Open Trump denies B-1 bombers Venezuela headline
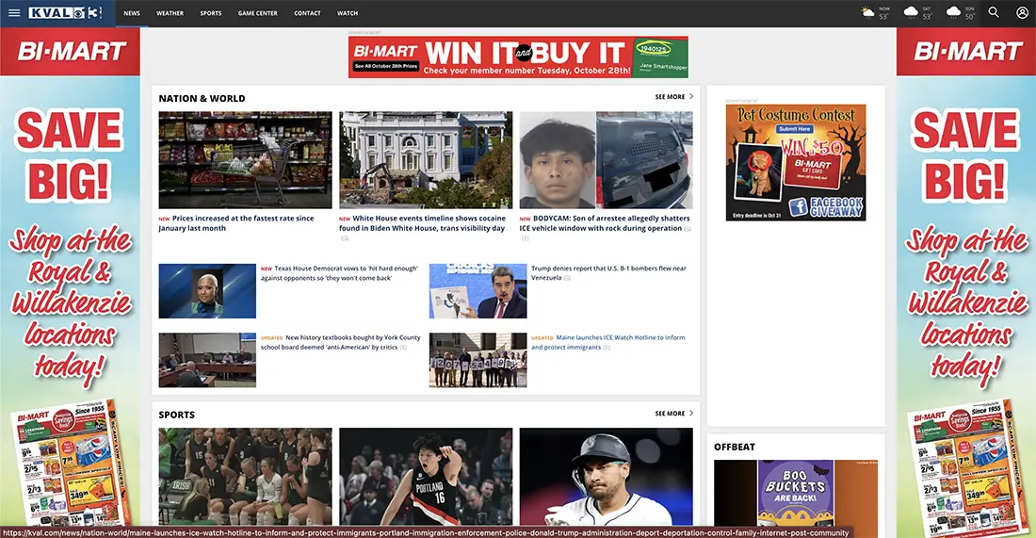 coord(608,273)
